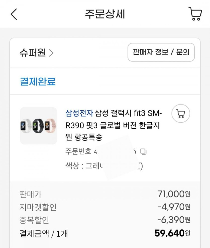Select the -6,390원 discount amount
210x248 pixels.
[174, 220]
